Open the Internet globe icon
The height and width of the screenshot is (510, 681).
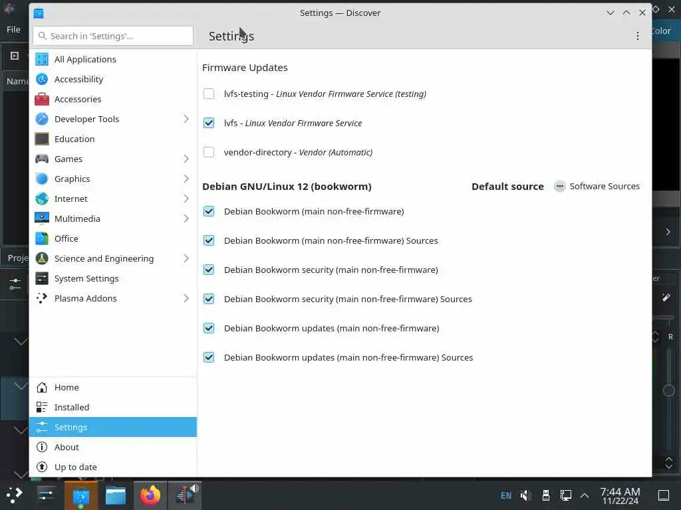click(42, 199)
